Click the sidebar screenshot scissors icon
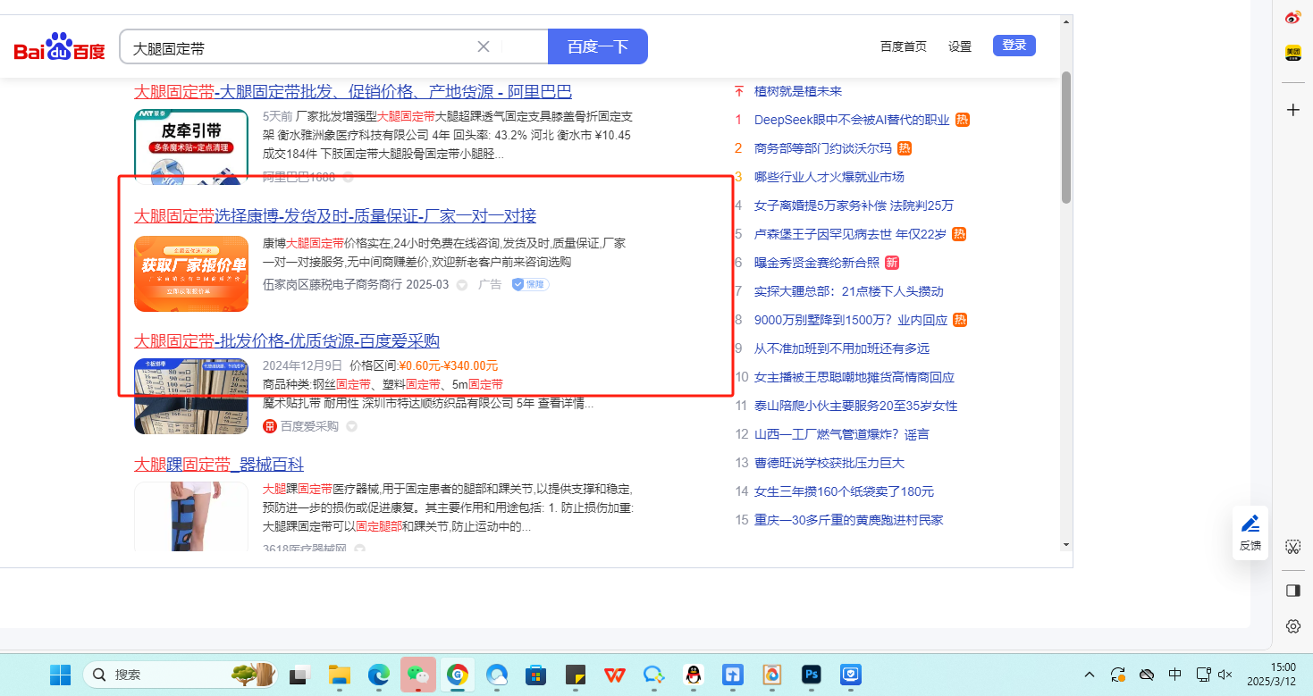This screenshot has width=1313, height=696. 1292,546
